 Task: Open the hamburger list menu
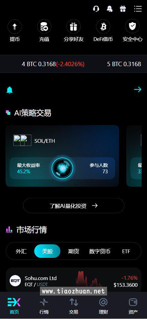[x=138, y=9]
